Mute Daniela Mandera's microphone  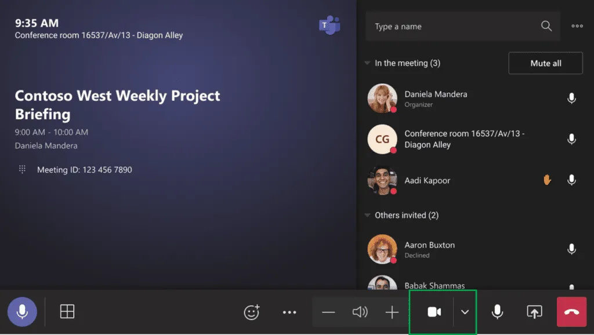571,99
